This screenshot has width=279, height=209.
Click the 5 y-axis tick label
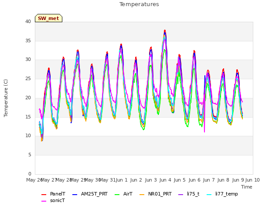(x=30, y=155)
